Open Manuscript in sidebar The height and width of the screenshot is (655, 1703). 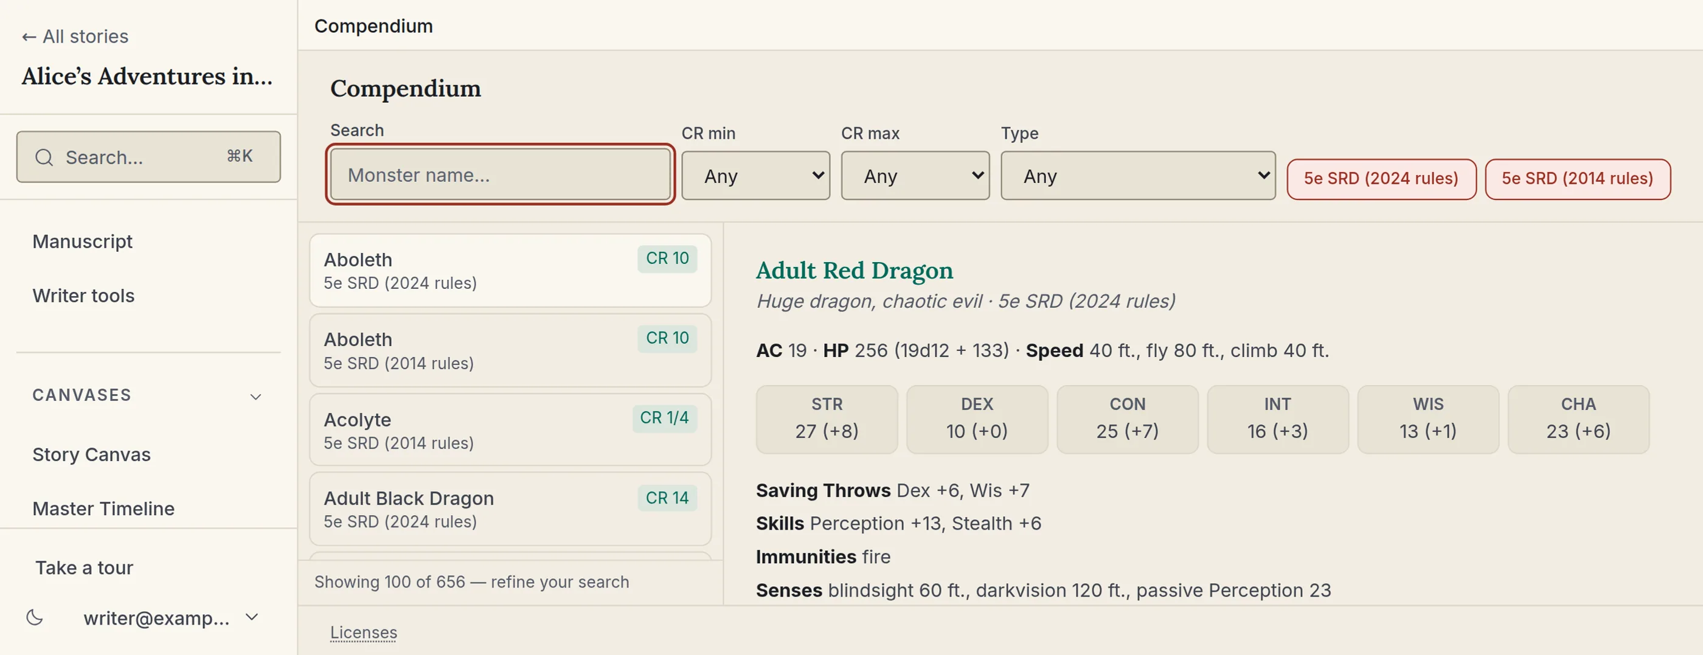tap(83, 242)
